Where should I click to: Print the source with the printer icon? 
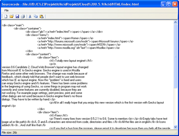point(23,16)
